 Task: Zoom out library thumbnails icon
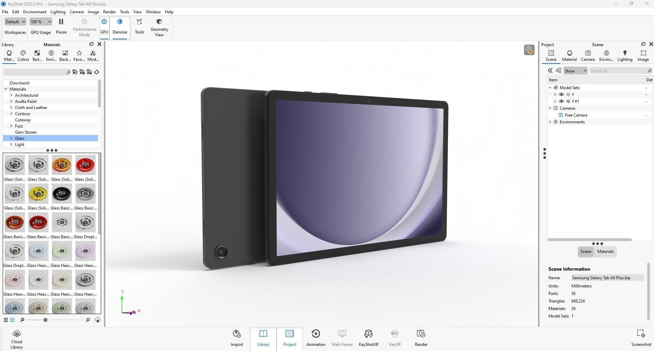22,320
